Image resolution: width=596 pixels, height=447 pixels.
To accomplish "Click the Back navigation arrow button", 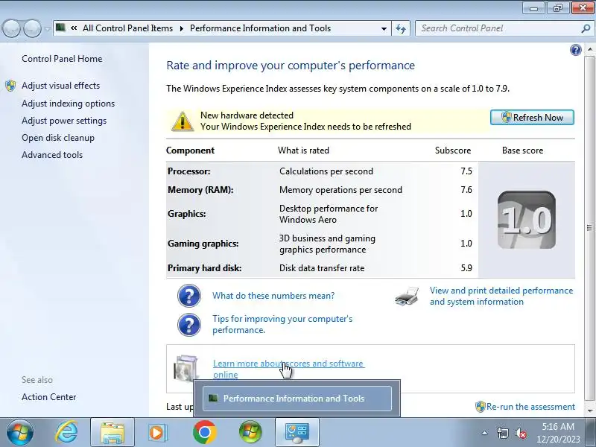I will coord(11,28).
